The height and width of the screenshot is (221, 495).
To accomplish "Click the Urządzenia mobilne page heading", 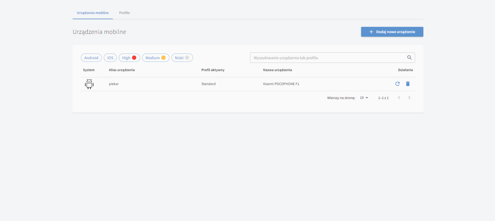I will (99, 32).
